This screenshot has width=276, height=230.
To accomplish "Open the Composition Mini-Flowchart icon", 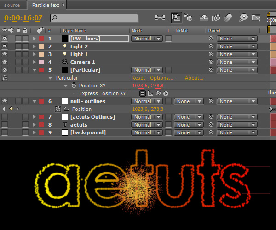I will 161,18.
